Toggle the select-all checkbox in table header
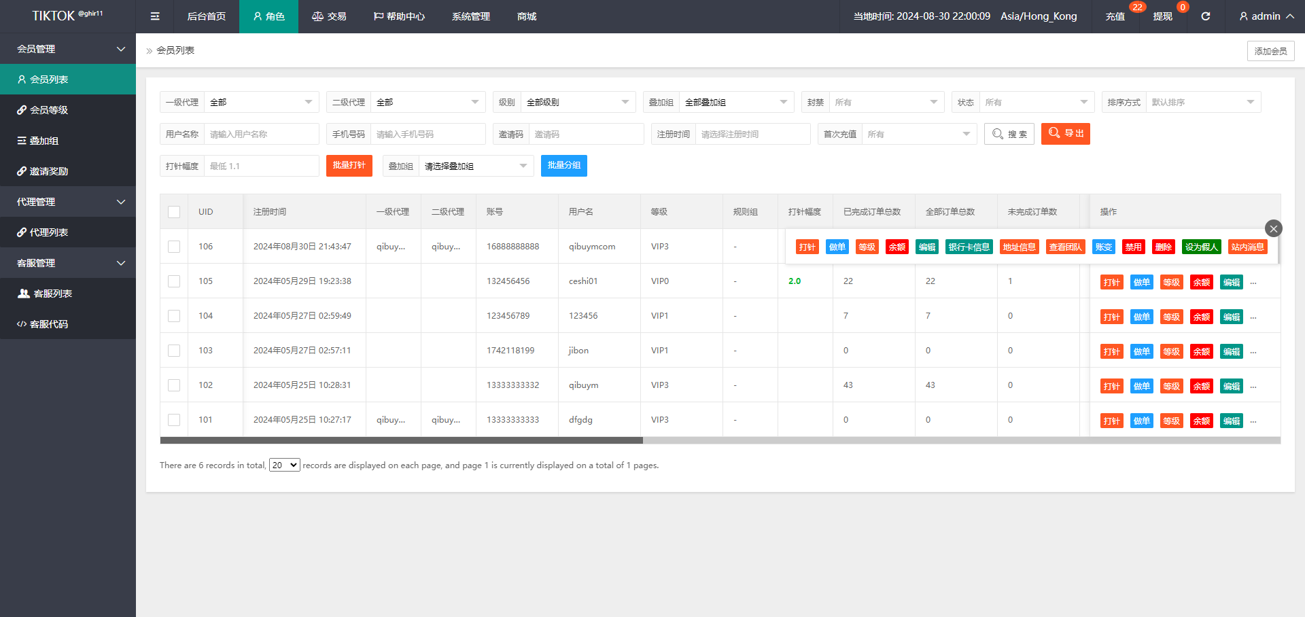 174,212
